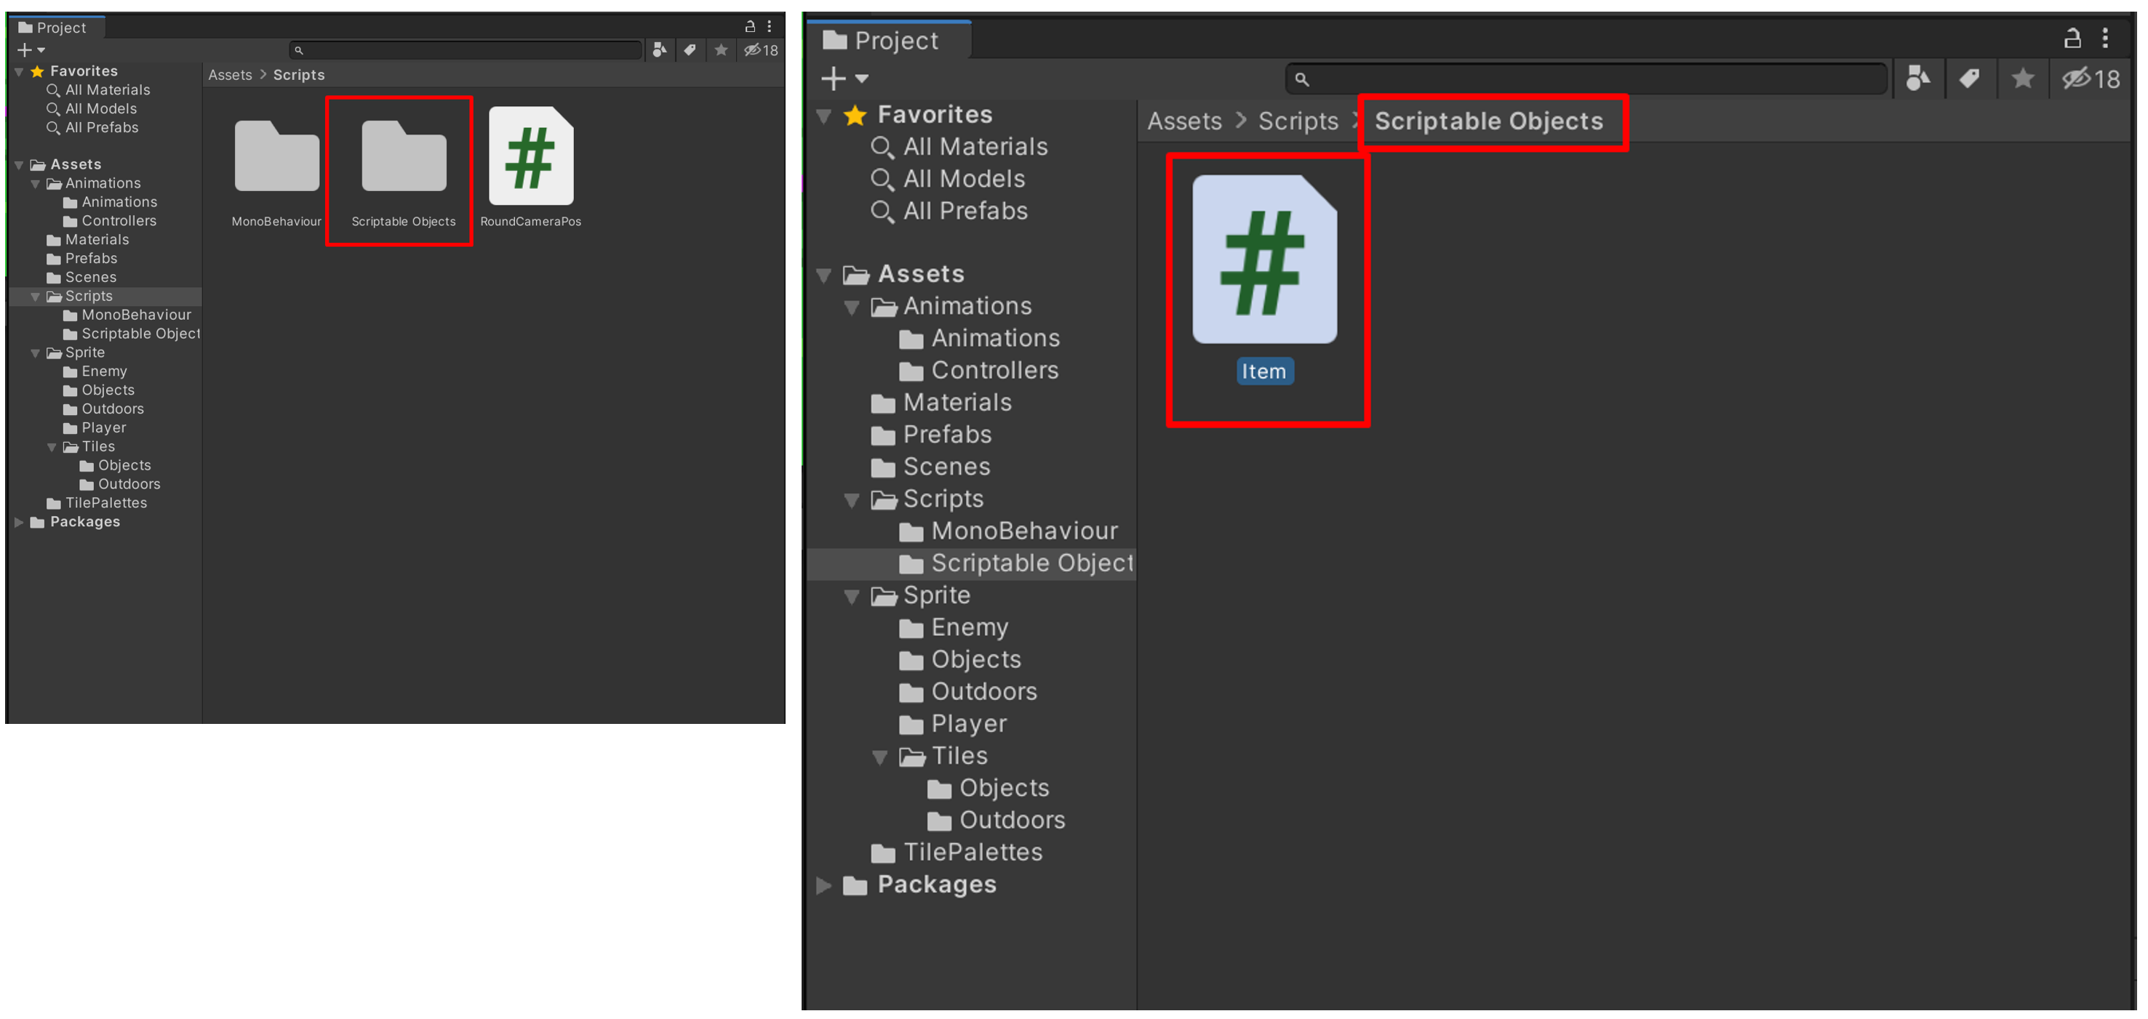Open the MonoBehaviour folder thumbnail

tap(276, 156)
